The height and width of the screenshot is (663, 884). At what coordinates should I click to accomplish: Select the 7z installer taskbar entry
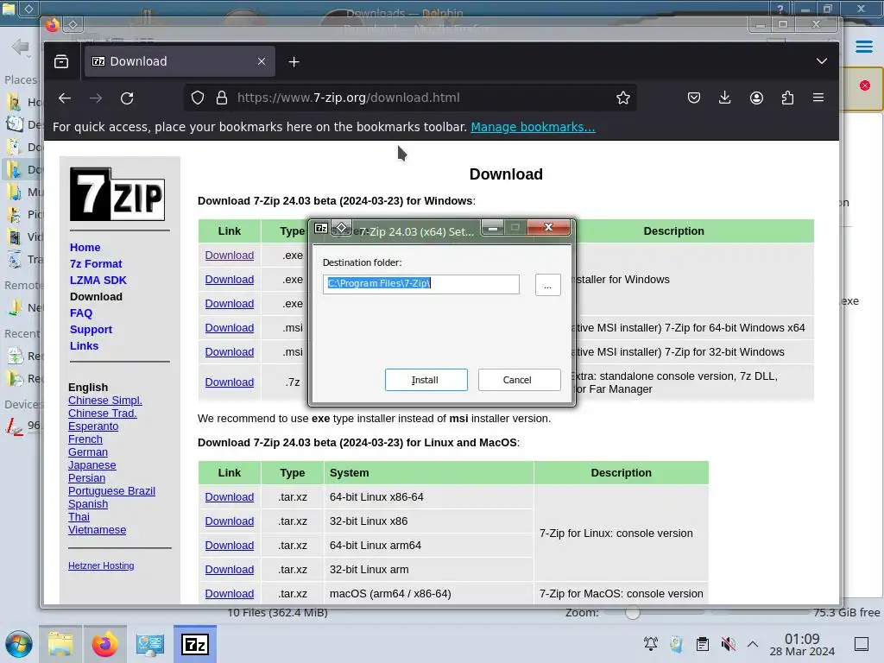[x=195, y=644]
